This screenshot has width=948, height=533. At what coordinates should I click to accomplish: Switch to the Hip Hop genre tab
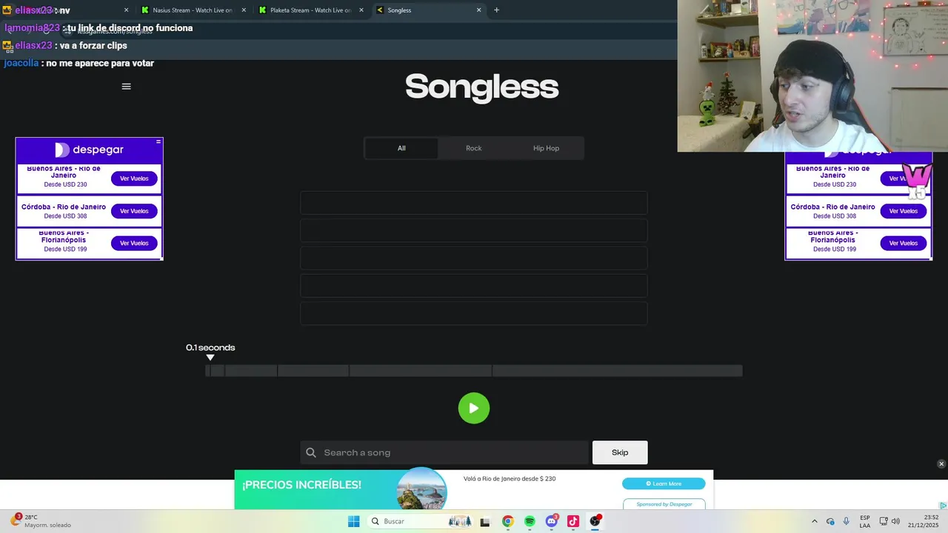coord(547,148)
